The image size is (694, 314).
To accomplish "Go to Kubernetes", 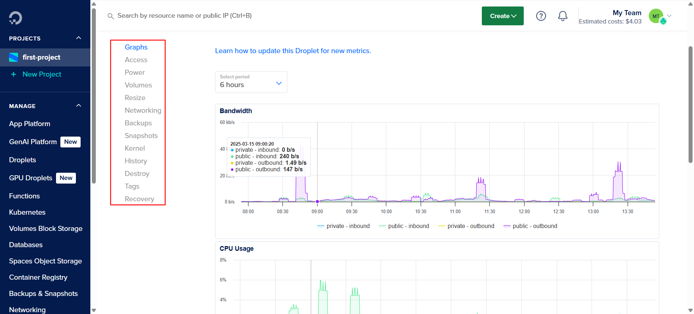I will [27, 212].
